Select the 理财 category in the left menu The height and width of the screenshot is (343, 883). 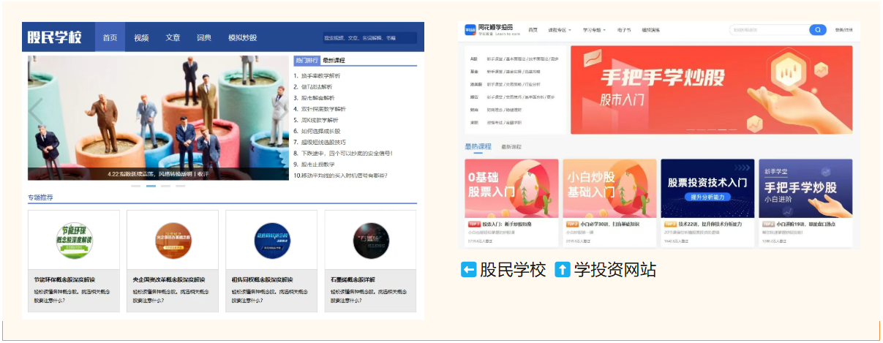point(474,110)
